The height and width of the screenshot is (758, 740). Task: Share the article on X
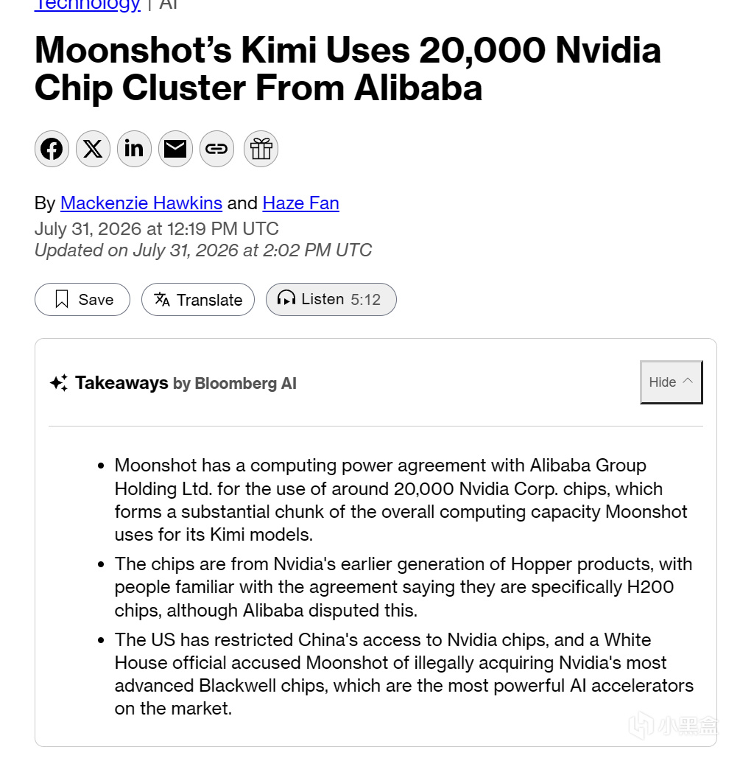(93, 149)
